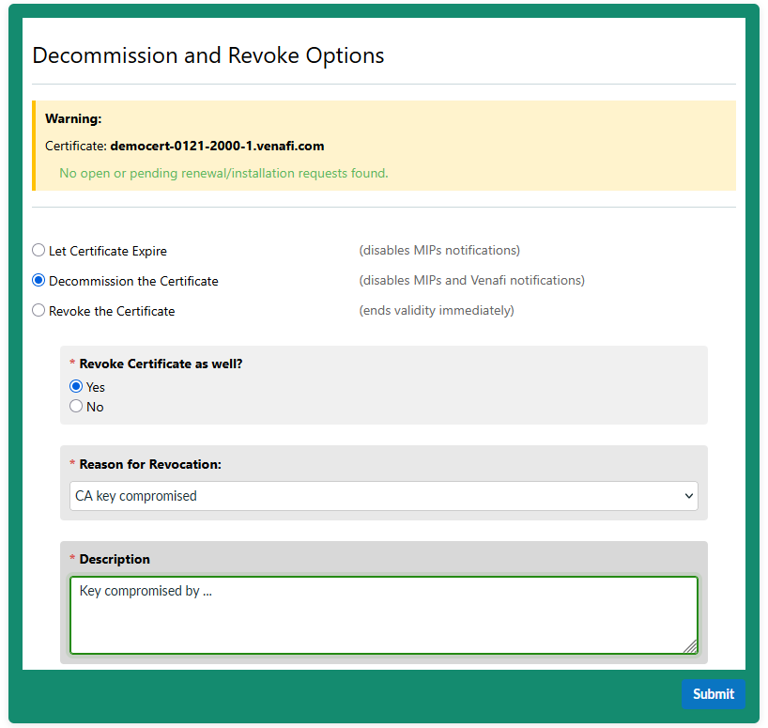Click the 'Warning:' heading text
The image size is (768, 728).
point(73,119)
